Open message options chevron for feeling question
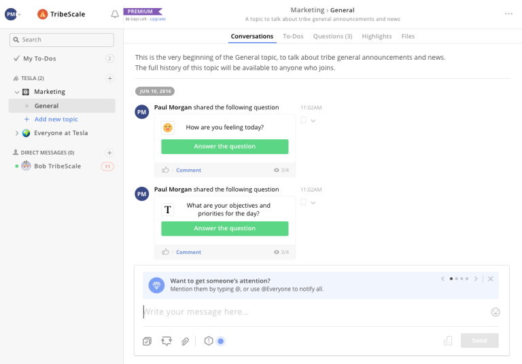This screenshot has width=522, height=364. pos(313,121)
